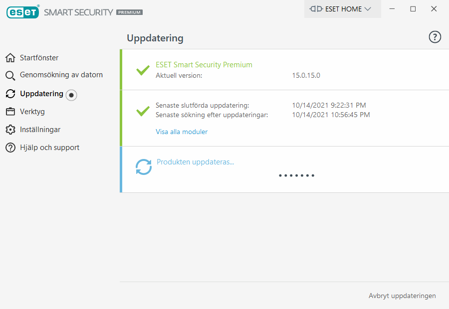Click the Visa alla moduler link
This screenshot has width=449, height=309.
182,132
